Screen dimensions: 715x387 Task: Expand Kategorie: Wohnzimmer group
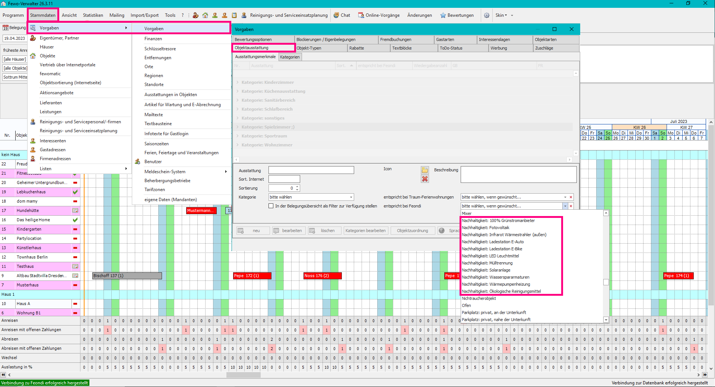(x=238, y=145)
